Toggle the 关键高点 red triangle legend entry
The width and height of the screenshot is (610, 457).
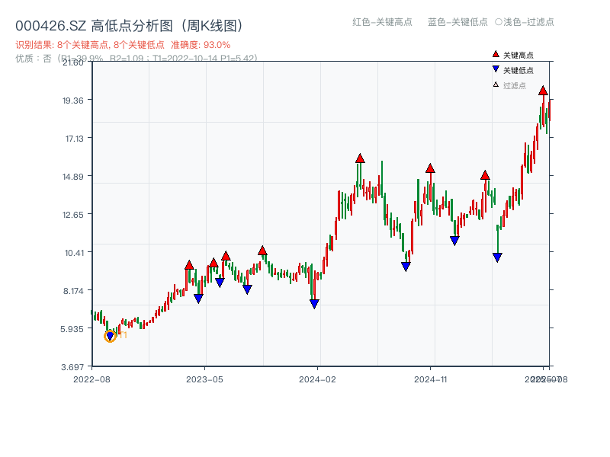click(512, 55)
